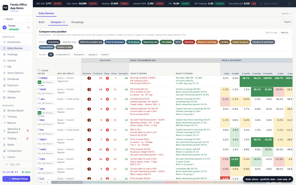Open the Agents link

pos(286,13)
